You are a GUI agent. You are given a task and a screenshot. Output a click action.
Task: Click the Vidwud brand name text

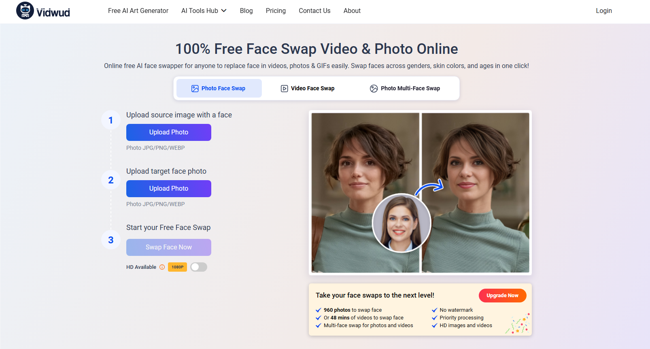(x=53, y=13)
